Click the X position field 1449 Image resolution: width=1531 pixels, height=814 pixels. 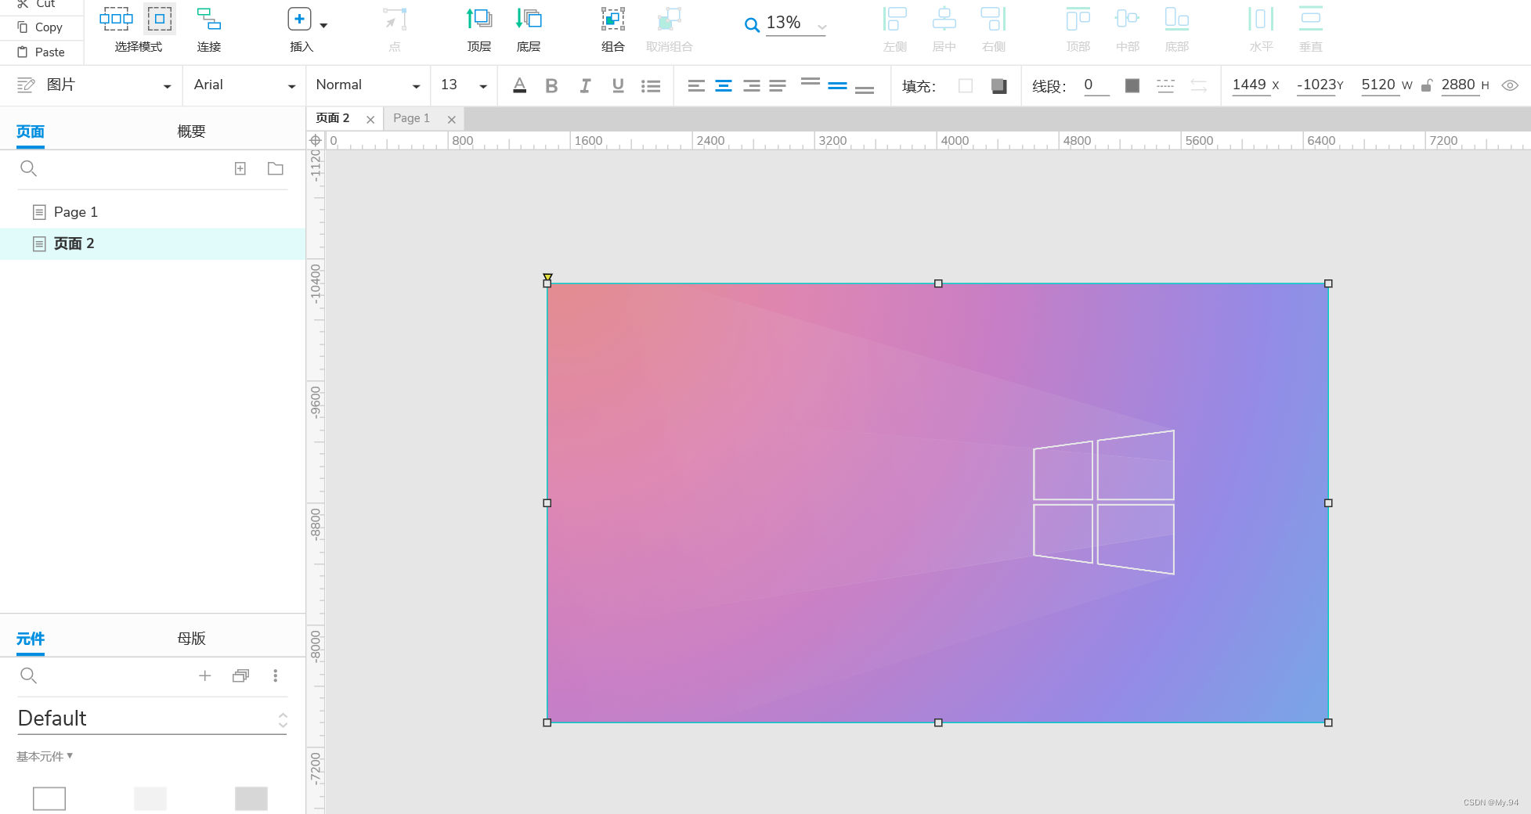tap(1249, 85)
